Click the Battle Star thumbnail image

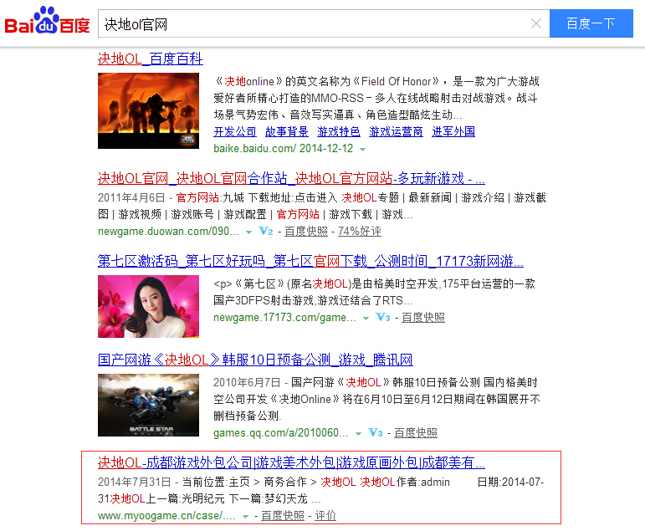pyautogui.click(x=148, y=405)
